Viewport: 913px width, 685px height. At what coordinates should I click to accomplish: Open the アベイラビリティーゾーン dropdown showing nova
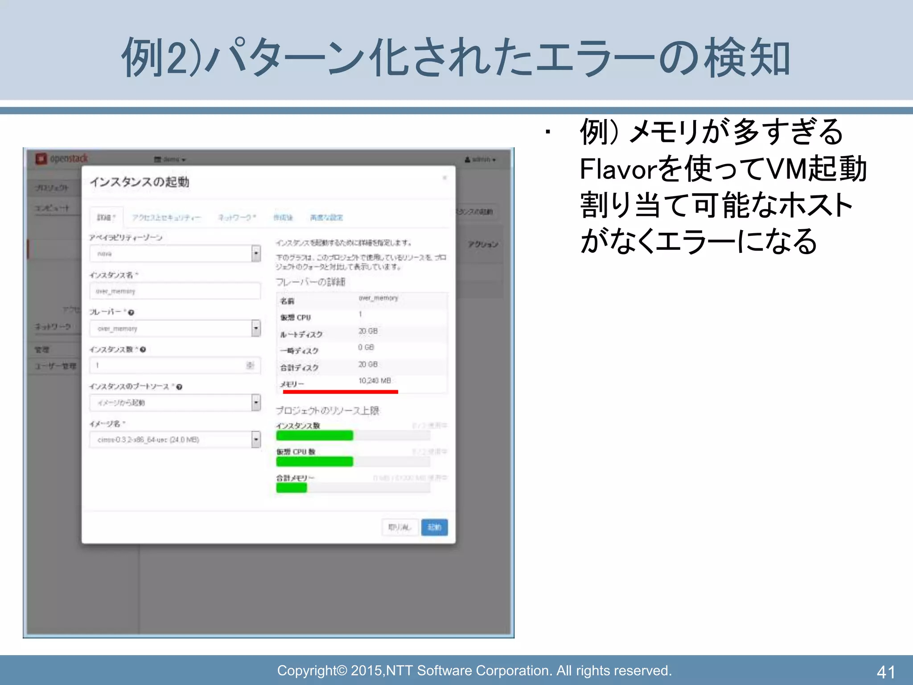(175, 253)
